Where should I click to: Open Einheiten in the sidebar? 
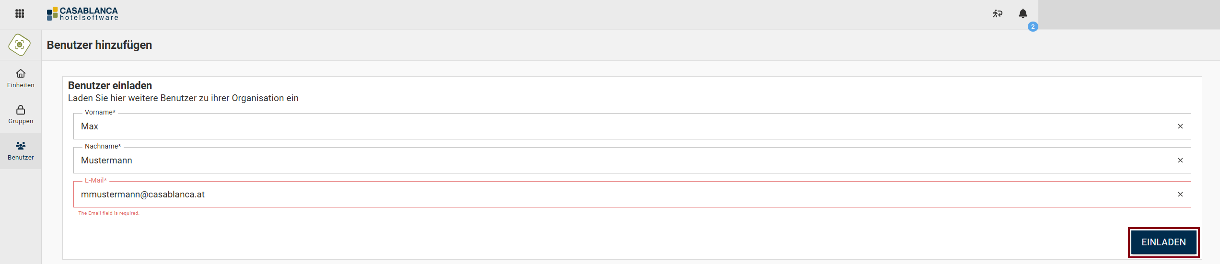(21, 79)
